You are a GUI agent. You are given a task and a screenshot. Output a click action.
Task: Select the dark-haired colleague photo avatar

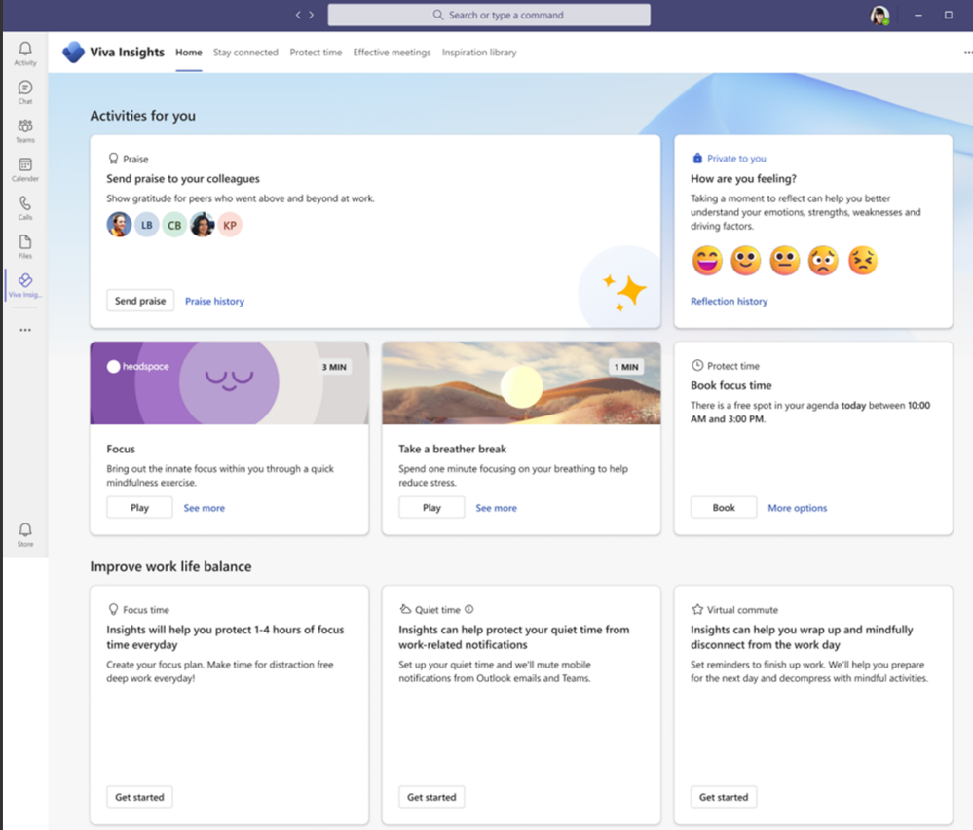click(x=203, y=225)
